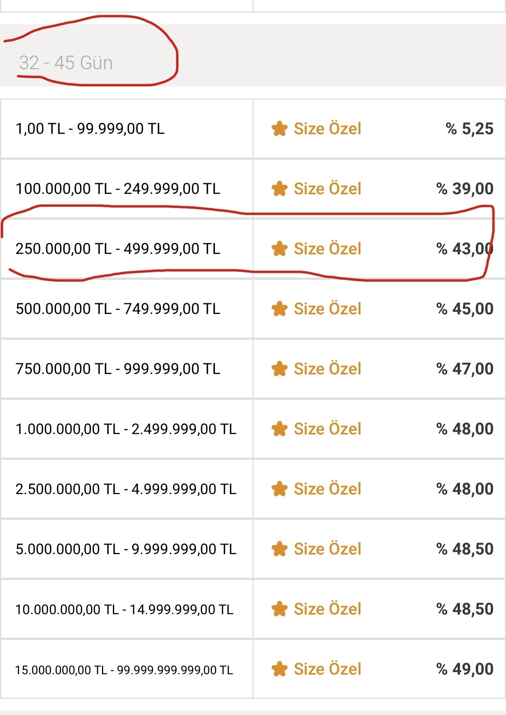
Task: Select the 1,00 TL - 99.999,00 TL range
Action: tap(90, 129)
